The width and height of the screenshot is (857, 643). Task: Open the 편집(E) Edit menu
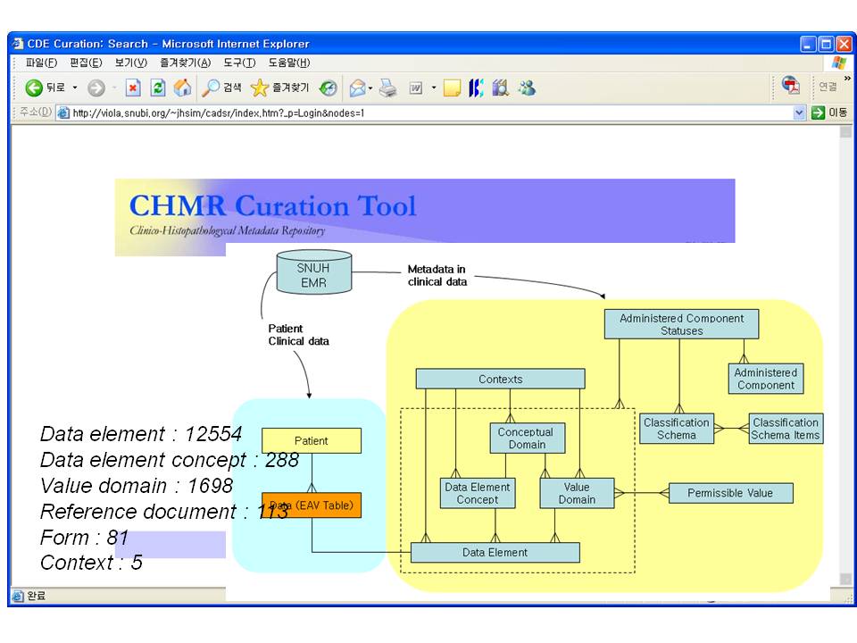click(86, 63)
